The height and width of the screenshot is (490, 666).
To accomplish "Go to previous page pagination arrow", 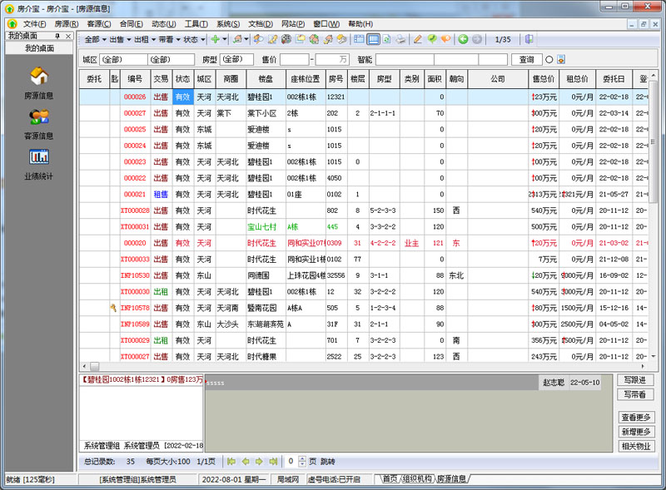I will click(246, 461).
